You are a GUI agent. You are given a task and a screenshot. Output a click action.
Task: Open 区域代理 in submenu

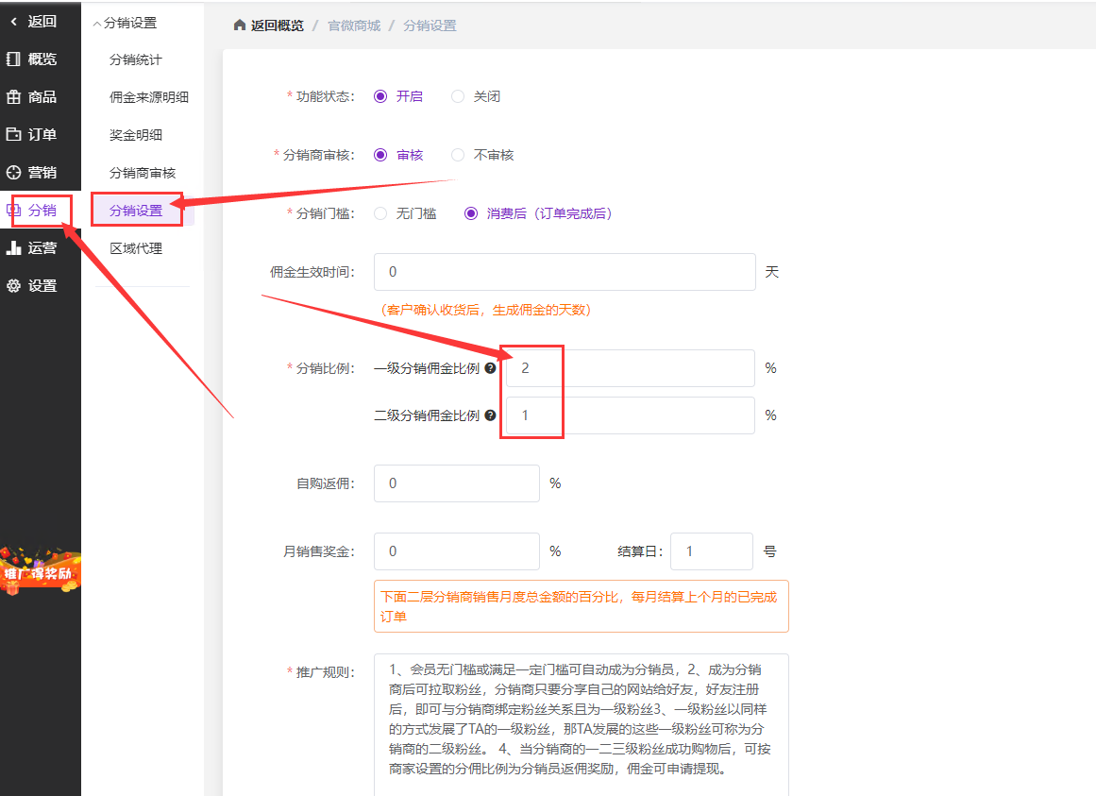pos(136,248)
